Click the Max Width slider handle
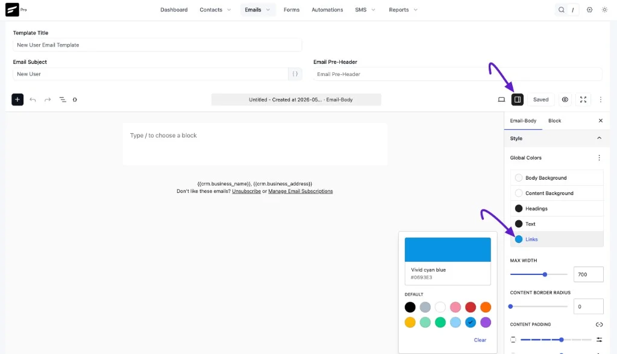 pos(545,274)
